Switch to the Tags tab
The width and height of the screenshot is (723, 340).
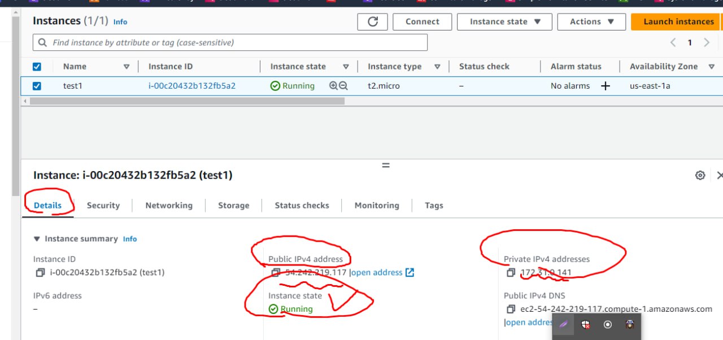pyautogui.click(x=434, y=206)
